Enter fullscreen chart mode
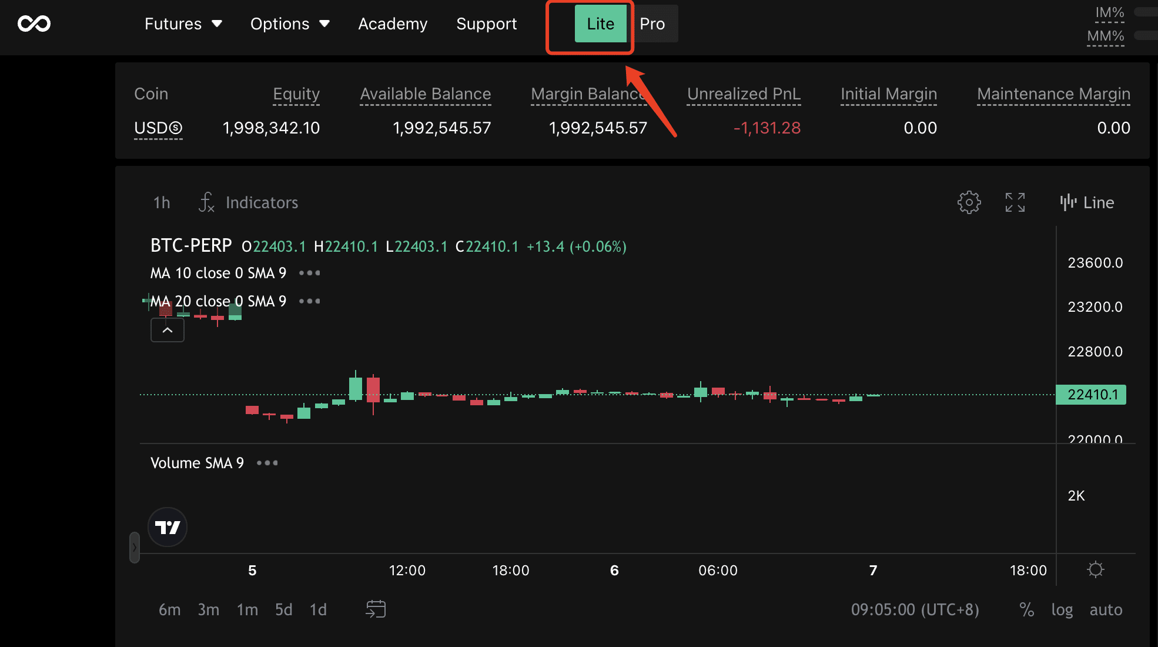This screenshot has width=1158, height=647. click(x=1015, y=202)
